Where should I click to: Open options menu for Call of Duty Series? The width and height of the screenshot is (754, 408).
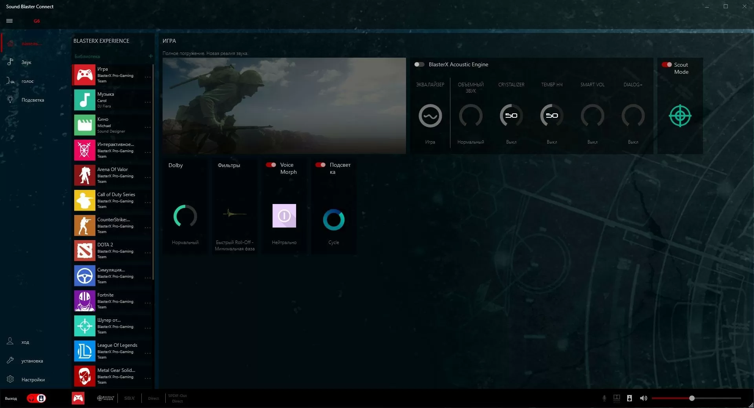point(148,202)
